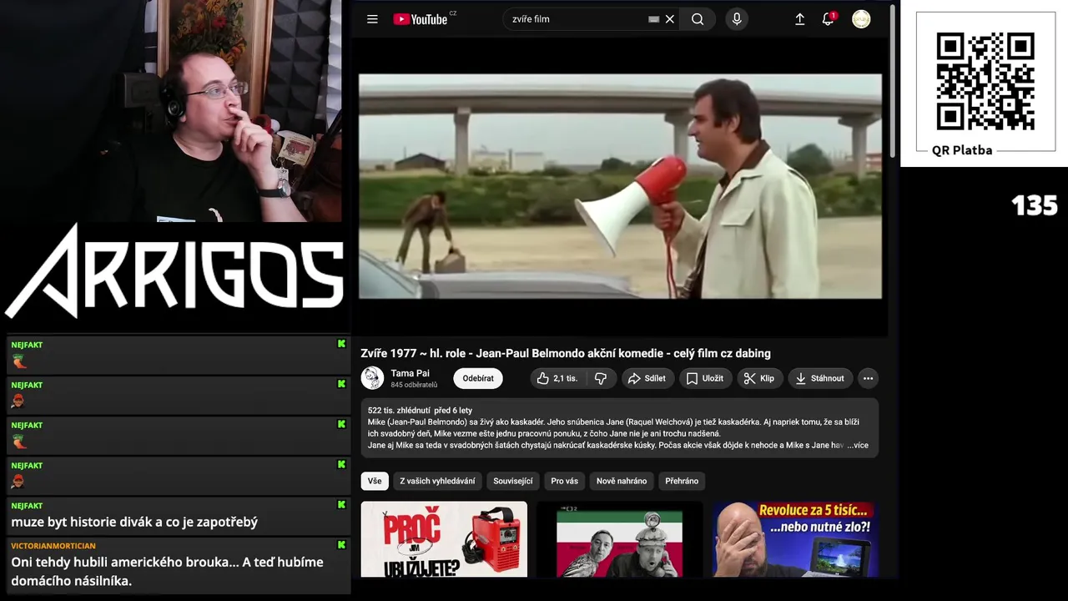Image resolution: width=1068 pixels, height=601 pixels.
Task: Click the QR Platba code
Action: coord(985,82)
